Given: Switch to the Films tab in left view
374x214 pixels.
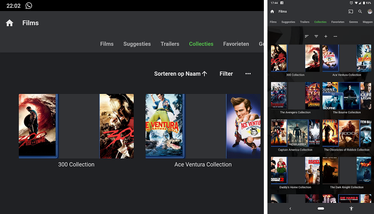Looking at the screenshot, I should coord(107,44).
